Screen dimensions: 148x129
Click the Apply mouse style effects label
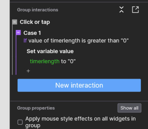(80, 122)
